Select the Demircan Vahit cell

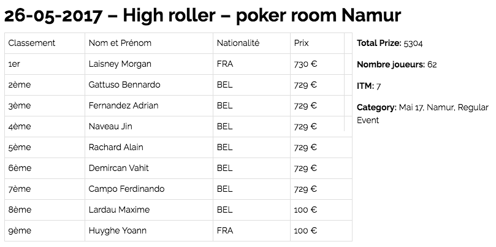tap(118, 168)
